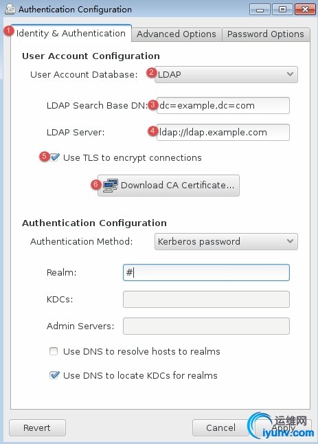
Task: Click the red number 6 marker badge
Action: point(95,185)
